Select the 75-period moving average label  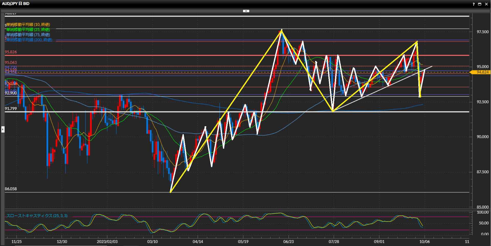click(x=28, y=35)
